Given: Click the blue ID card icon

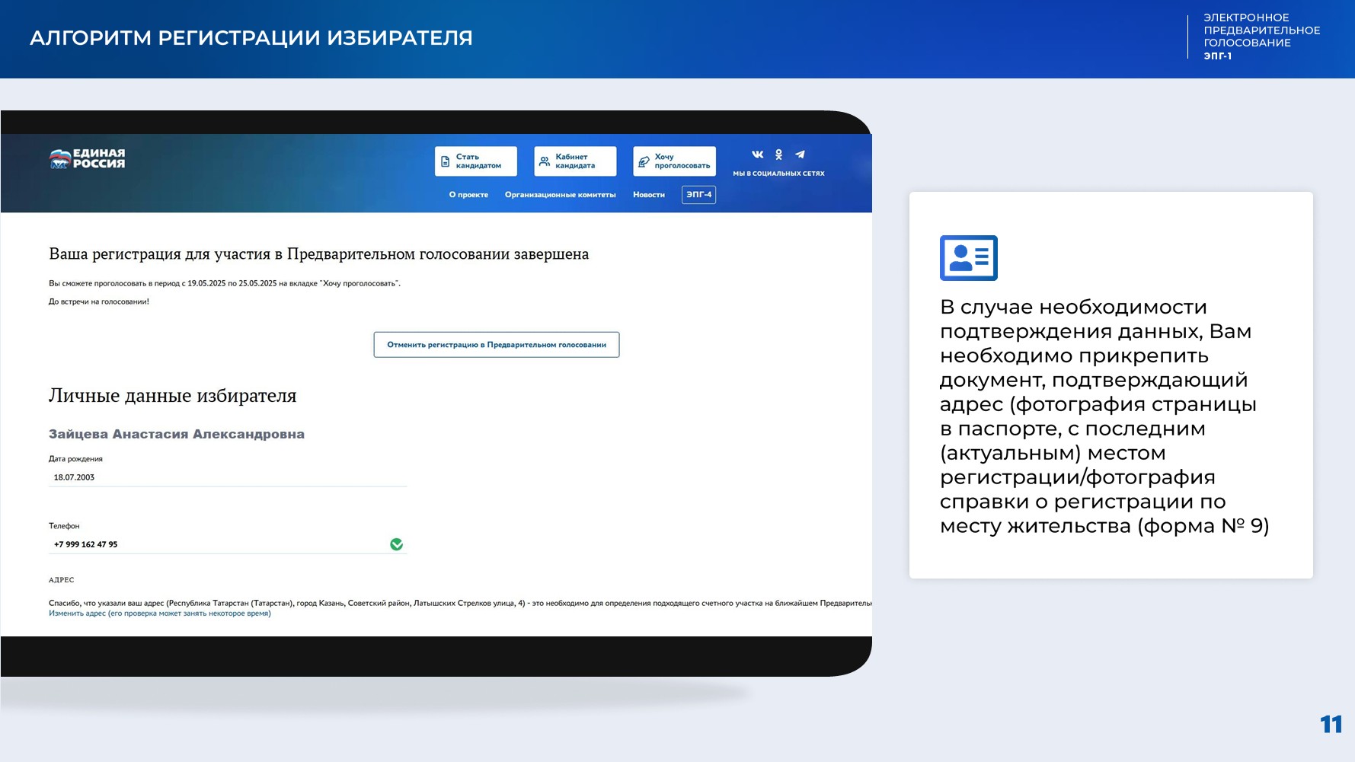Looking at the screenshot, I should [968, 258].
